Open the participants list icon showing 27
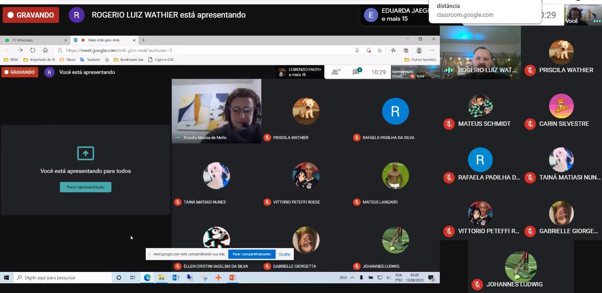602x293 pixels. point(336,72)
